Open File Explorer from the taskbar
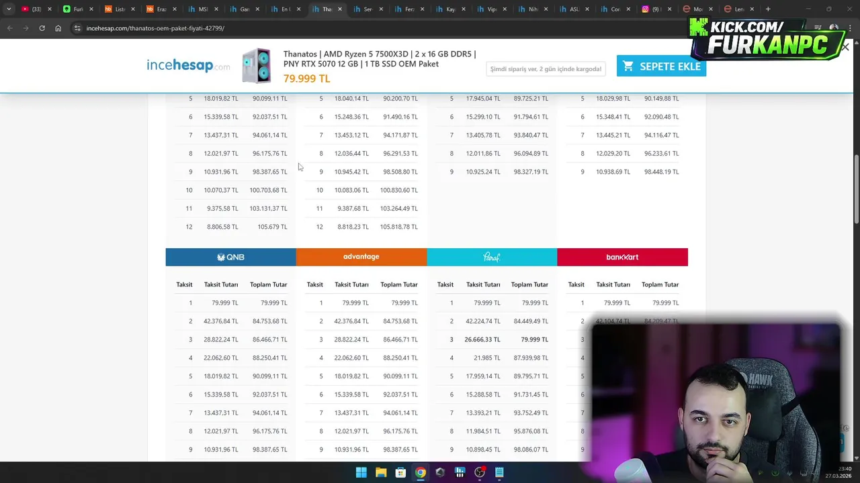The image size is (860, 483). 381,472
